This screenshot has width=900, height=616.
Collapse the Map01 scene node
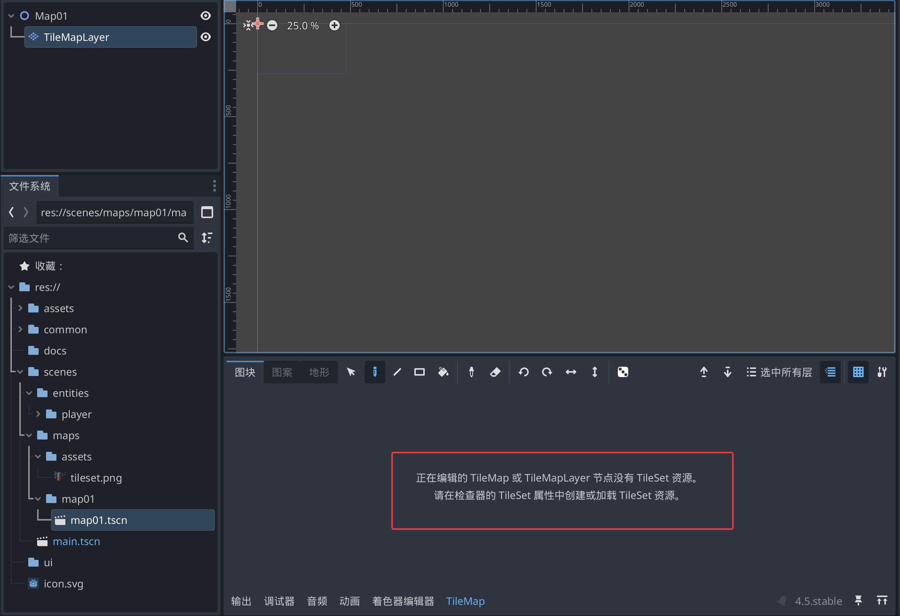click(x=11, y=16)
